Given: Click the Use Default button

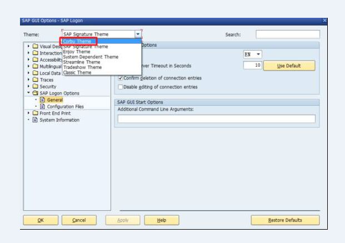Looking at the screenshot, I should click(x=289, y=66).
